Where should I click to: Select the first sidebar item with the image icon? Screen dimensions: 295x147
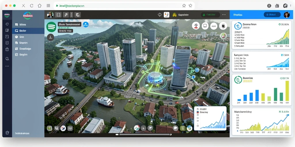pos(28,25)
